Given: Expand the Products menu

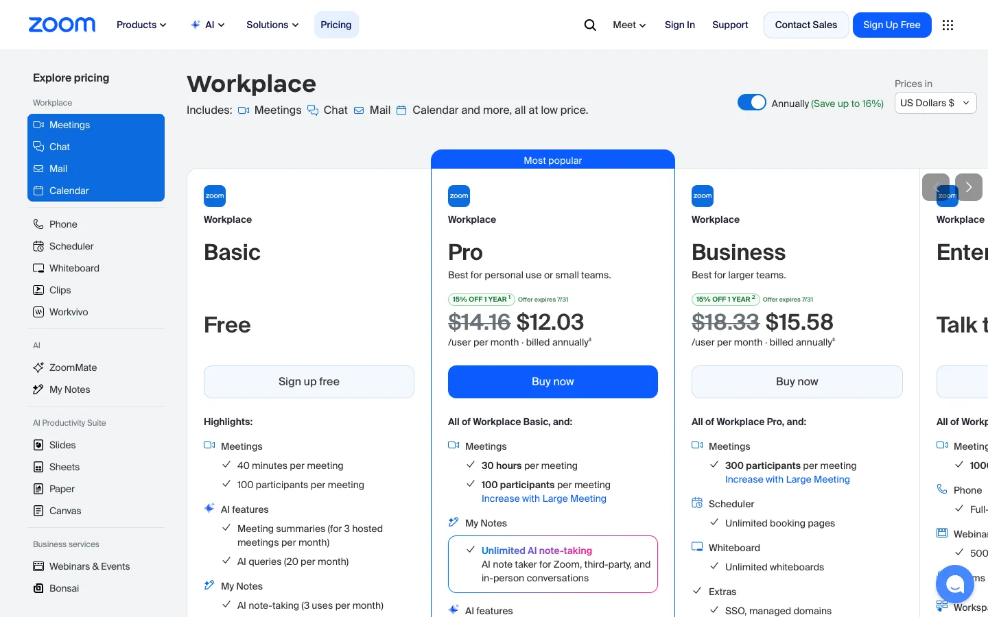Looking at the screenshot, I should point(141,25).
